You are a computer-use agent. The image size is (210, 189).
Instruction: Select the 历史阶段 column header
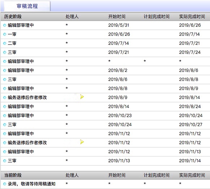coord(13,17)
